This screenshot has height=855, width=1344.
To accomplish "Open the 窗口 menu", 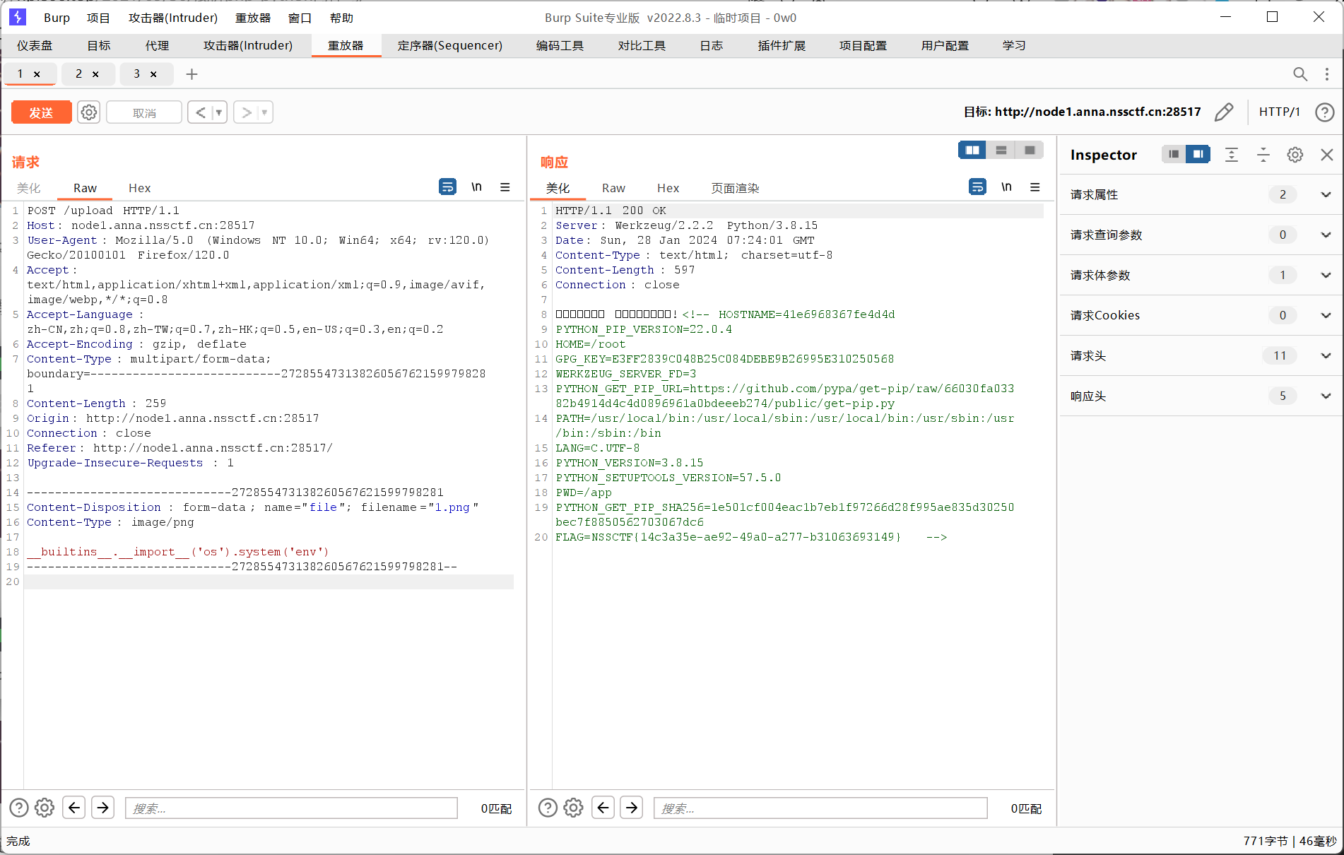I will (300, 18).
